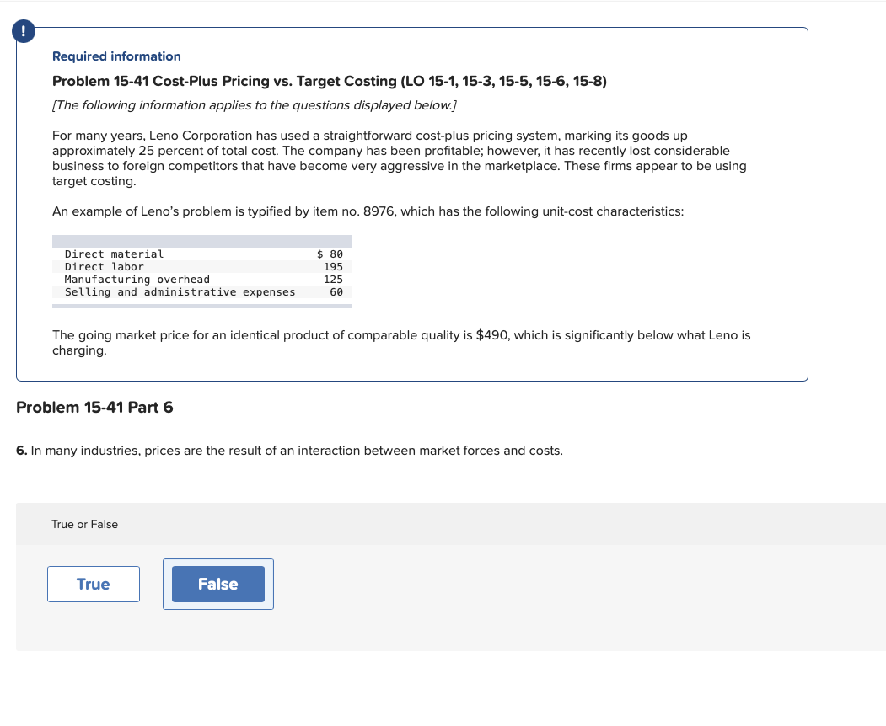Click the Direct material row label
The image size is (886, 726).
click(x=114, y=254)
